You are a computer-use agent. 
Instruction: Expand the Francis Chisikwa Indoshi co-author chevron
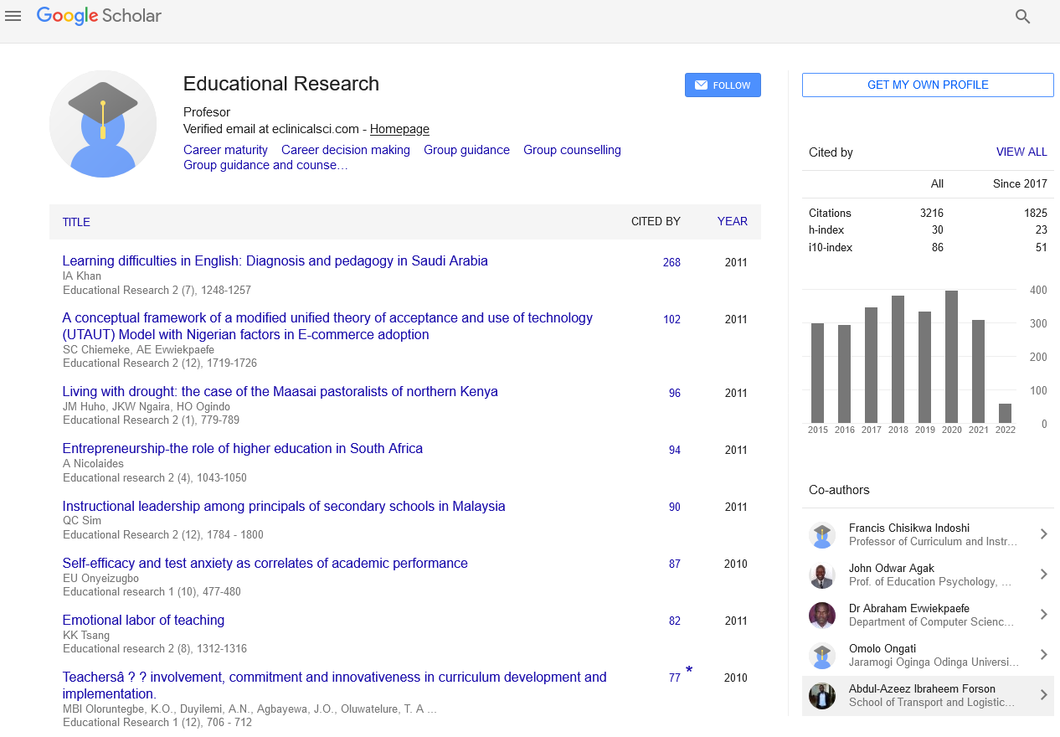click(1043, 534)
